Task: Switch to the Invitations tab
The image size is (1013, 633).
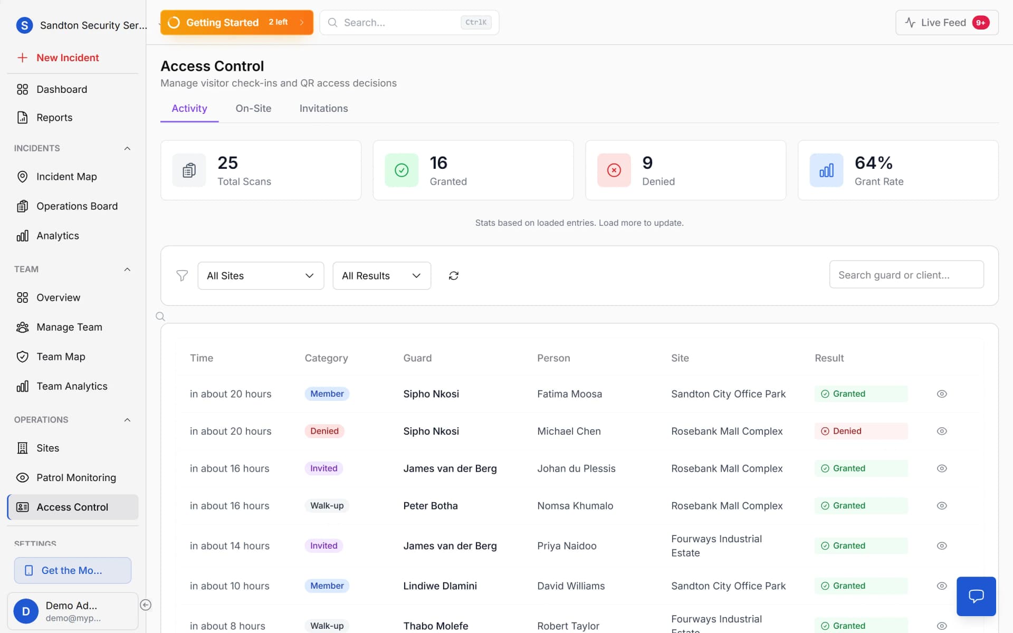Action: coord(323,109)
